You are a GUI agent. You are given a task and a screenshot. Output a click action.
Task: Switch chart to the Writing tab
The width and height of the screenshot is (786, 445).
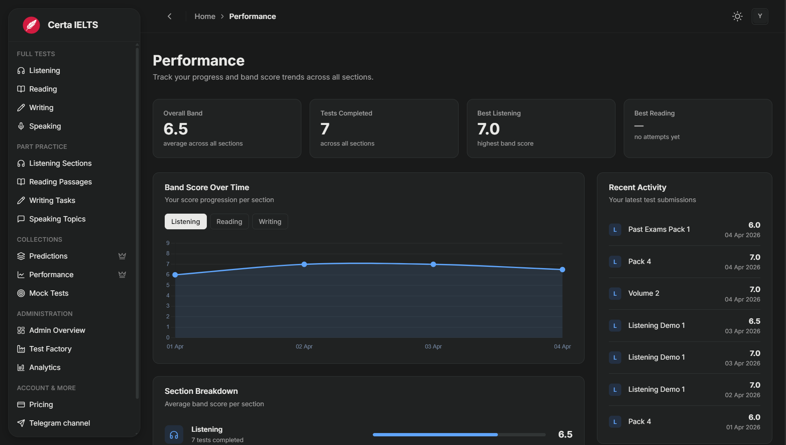click(x=270, y=221)
